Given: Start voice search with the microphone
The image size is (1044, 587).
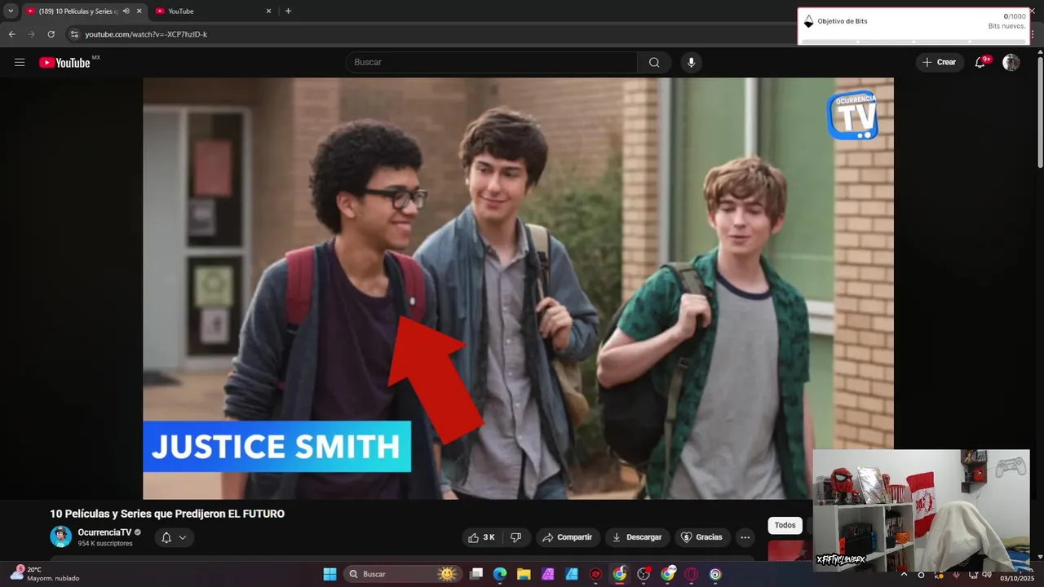Looking at the screenshot, I should (x=691, y=63).
